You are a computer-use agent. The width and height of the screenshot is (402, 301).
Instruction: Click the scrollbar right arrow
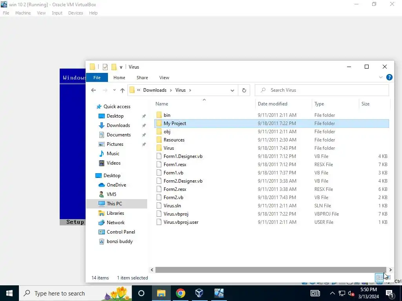[x=390, y=270]
